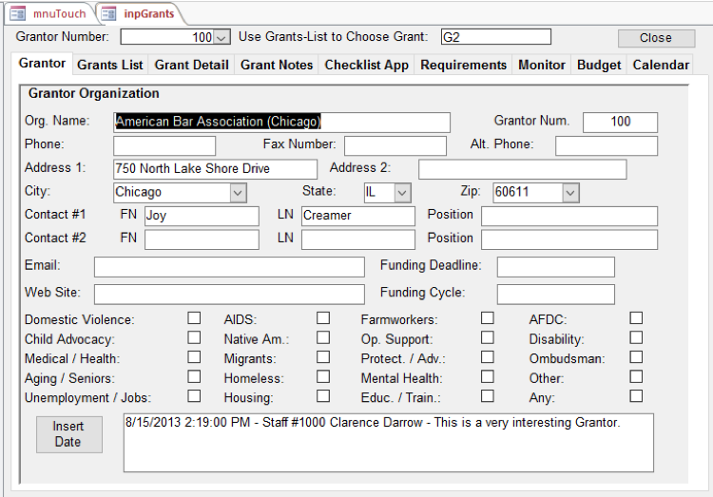Viewport: 713px width, 497px height.
Task: Open the Budget tab
Action: click(x=599, y=65)
